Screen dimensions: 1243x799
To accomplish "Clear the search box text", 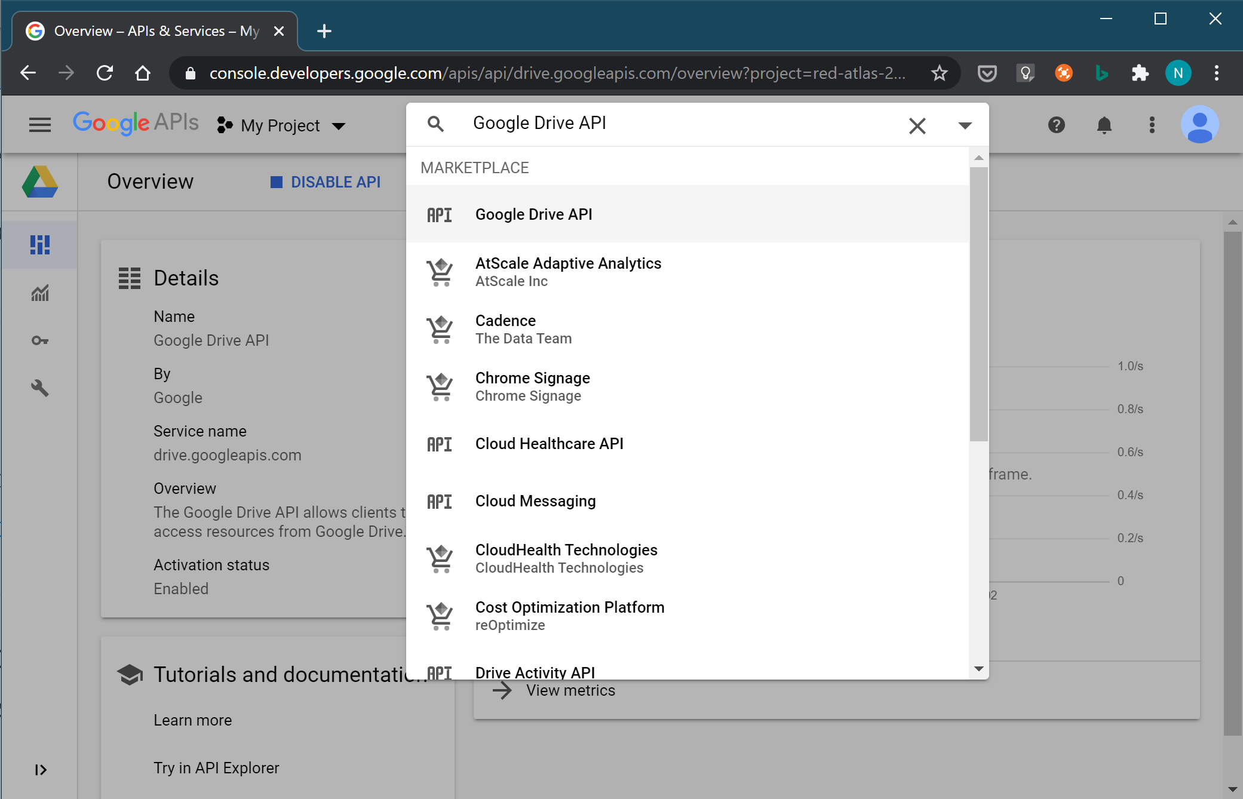I will [x=917, y=125].
